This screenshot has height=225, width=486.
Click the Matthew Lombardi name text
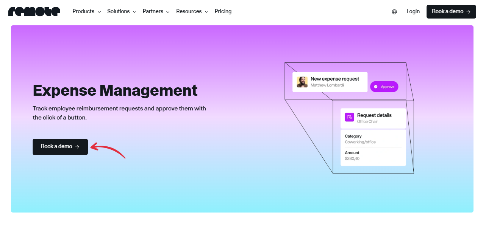tap(327, 85)
